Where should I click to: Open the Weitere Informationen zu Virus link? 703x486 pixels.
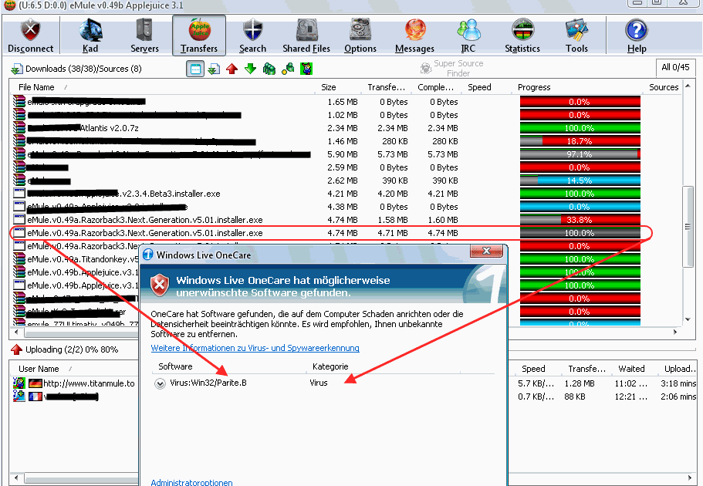pos(255,349)
